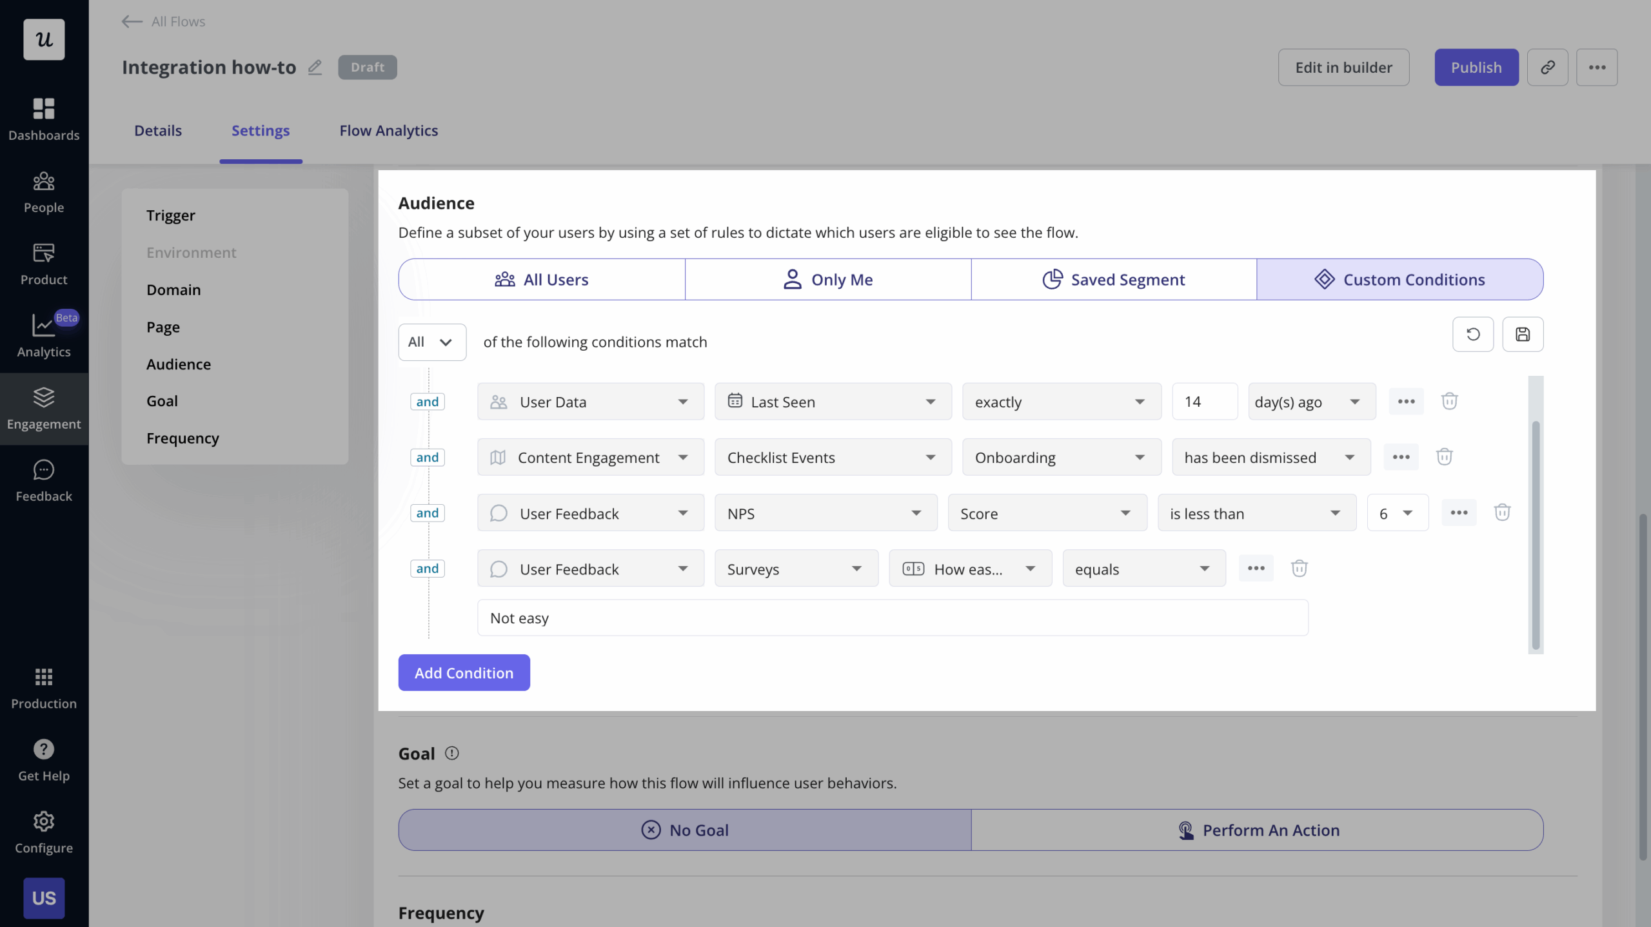Open the All conditions match dropdown
The width and height of the screenshot is (1651, 927).
coord(431,342)
